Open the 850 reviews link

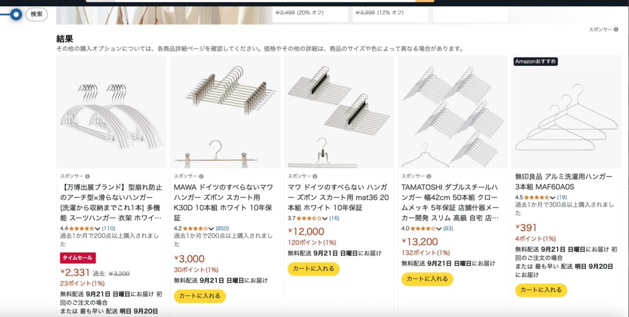[x=222, y=229]
